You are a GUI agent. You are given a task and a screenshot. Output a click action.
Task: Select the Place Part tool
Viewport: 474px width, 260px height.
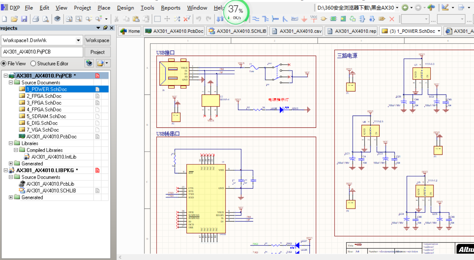[324, 19]
